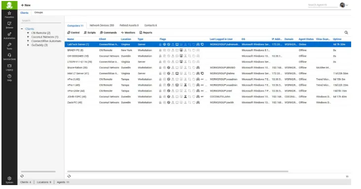The height and width of the screenshot is (189, 361).
Task: Click Locations 9 in status bar
Action: click(x=44, y=182)
